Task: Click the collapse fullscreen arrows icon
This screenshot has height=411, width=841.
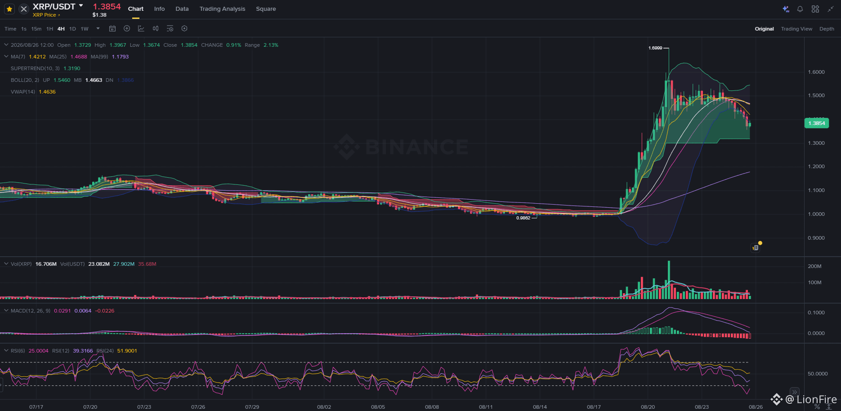Action: tap(831, 9)
